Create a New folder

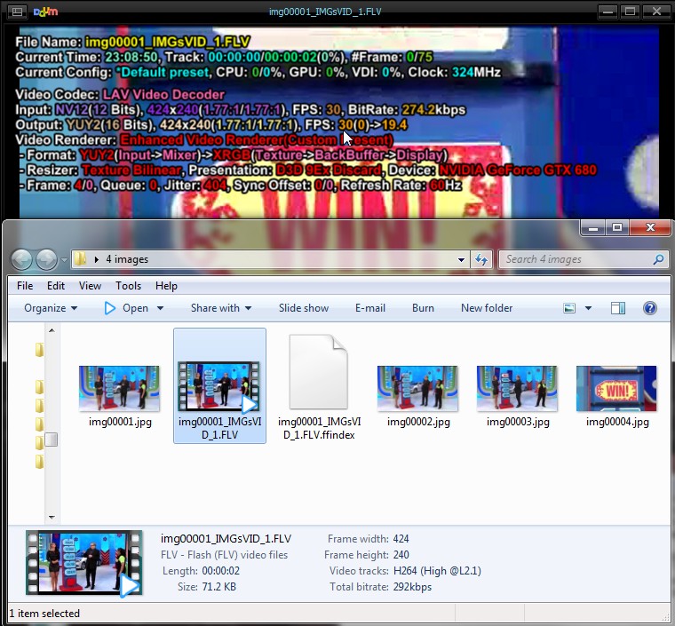click(487, 308)
